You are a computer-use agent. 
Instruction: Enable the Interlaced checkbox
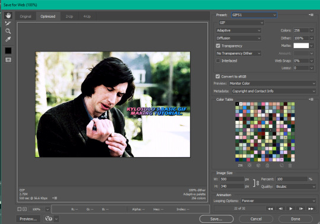pyautogui.click(x=218, y=60)
